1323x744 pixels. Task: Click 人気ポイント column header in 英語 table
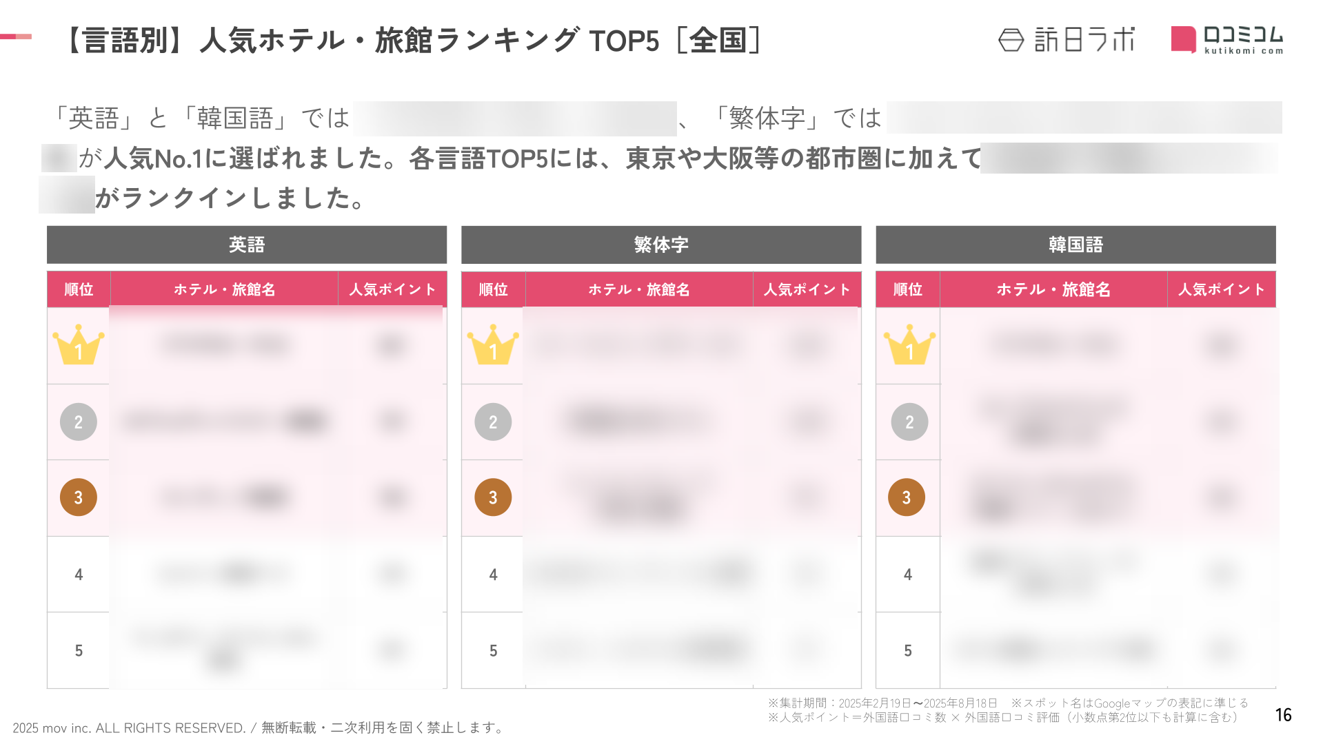[392, 289]
